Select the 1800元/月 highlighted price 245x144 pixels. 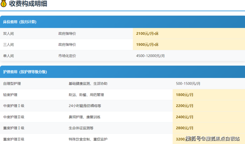pos(185,95)
